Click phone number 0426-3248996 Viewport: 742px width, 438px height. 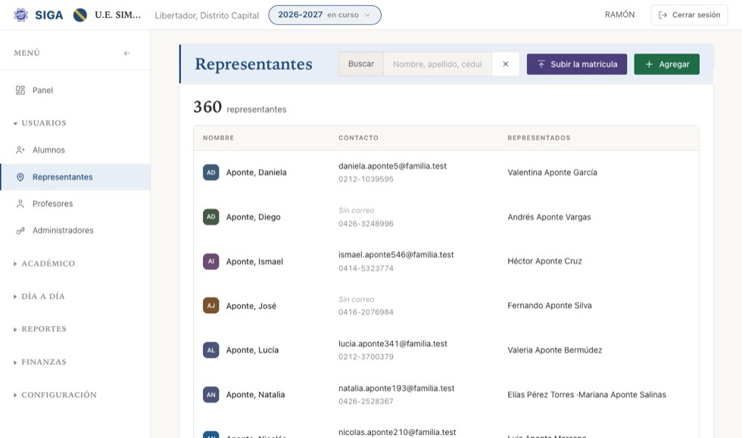tap(366, 224)
